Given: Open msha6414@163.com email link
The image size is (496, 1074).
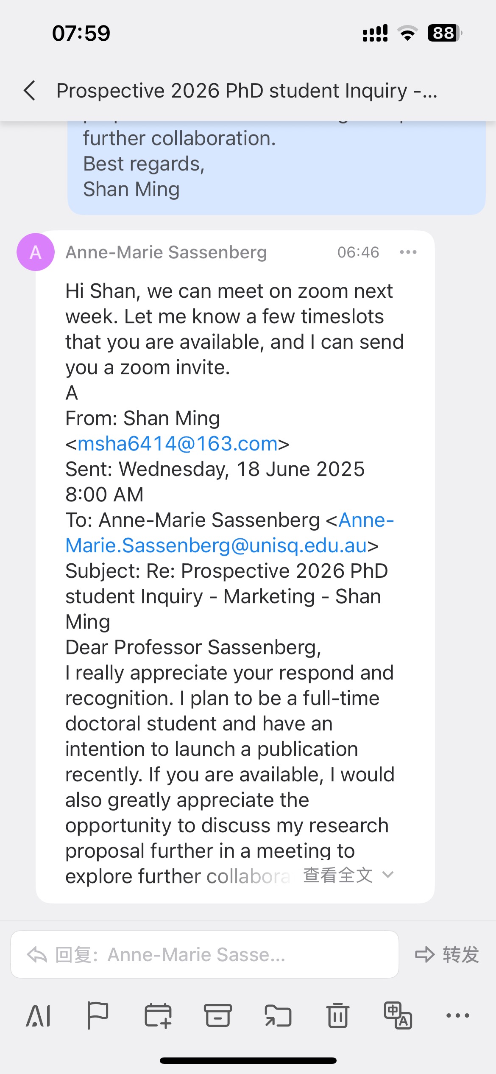Looking at the screenshot, I should coord(178,444).
